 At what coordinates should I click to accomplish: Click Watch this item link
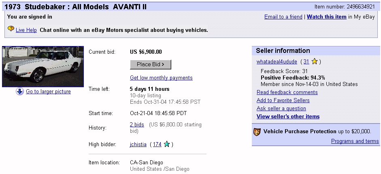point(327,17)
